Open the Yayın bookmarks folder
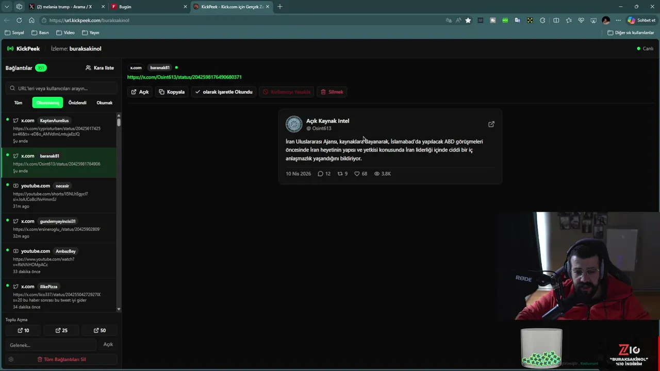 coord(90,32)
